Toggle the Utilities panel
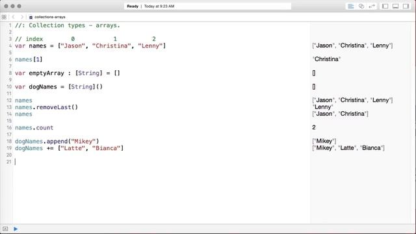This screenshot has width=416, height=234. tap(406, 6)
